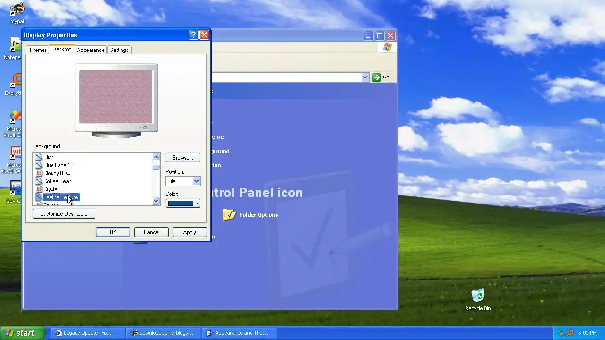605x340 pixels.
Task: Open the Appearance tab
Action: point(91,50)
